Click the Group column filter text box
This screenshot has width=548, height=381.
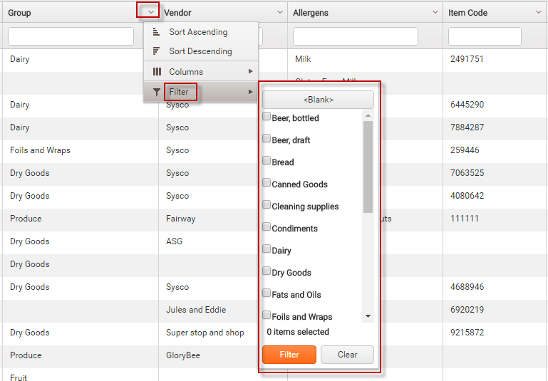click(x=71, y=36)
